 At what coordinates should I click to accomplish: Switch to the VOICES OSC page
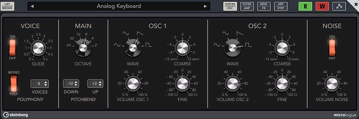[x=230, y=6]
